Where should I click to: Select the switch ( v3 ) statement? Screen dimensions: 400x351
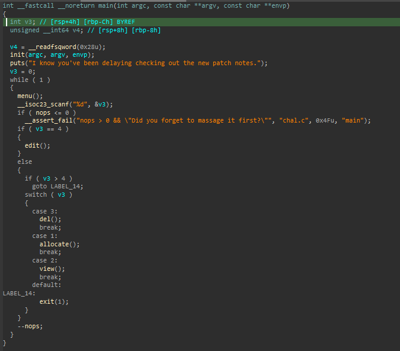pos(48,194)
